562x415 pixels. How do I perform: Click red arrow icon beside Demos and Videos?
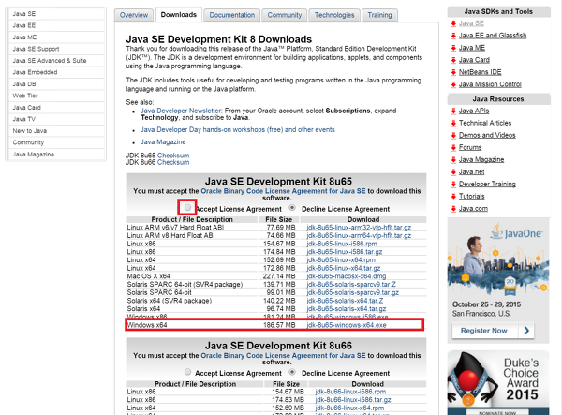click(x=453, y=136)
